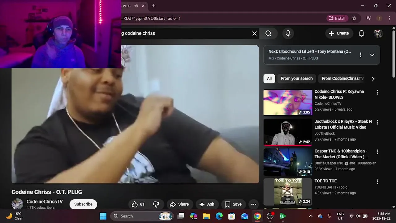Screen dimensions: 396x223
Task: Clear the search text with the X
Action: click(x=254, y=33)
